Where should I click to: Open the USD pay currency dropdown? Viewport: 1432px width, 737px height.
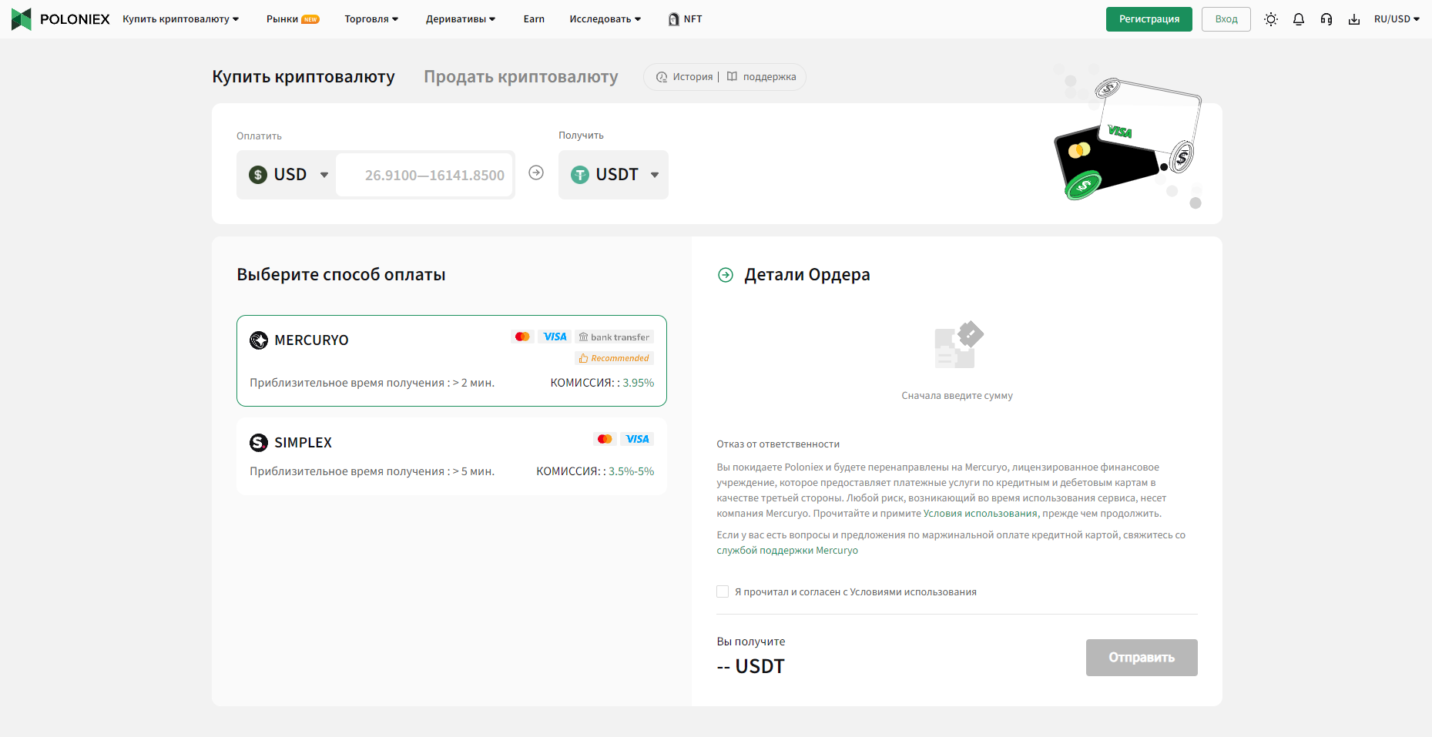[287, 175]
